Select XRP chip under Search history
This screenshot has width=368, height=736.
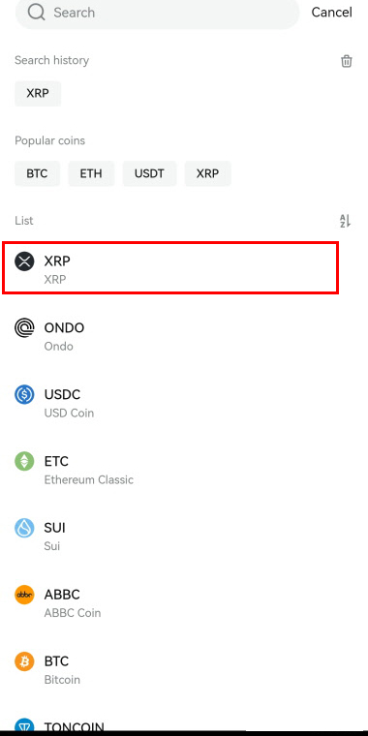[38, 93]
